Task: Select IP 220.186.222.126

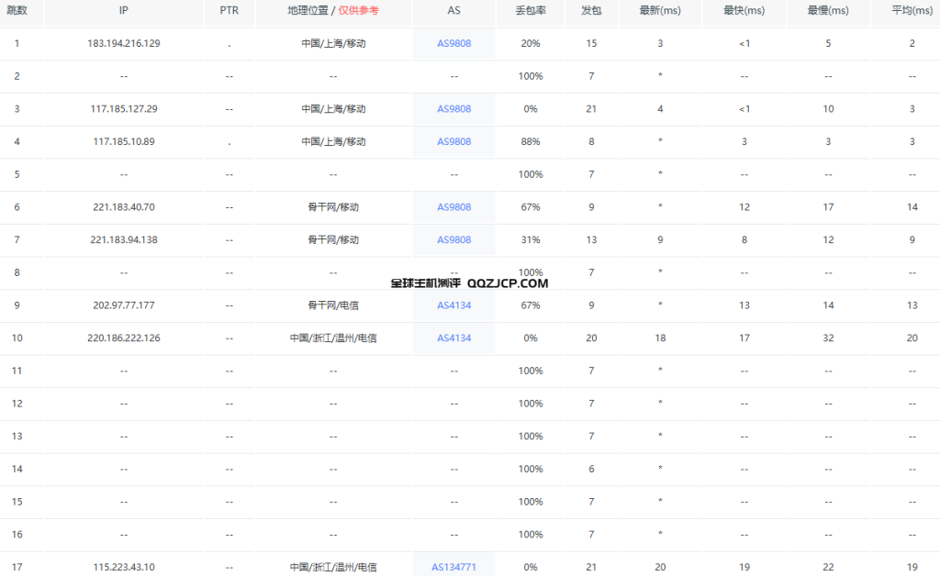Action: (123, 338)
